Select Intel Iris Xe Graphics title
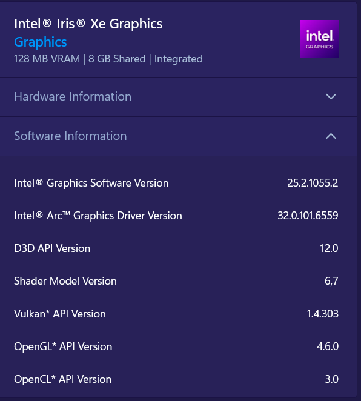Image resolution: width=361 pixels, height=401 pixels. click(x=88, y=24)
